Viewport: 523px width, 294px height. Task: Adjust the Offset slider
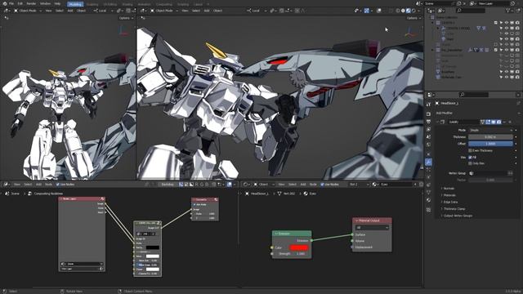[x=490, y=144]
